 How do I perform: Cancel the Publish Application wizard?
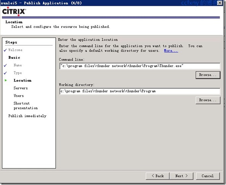click(208, 176)
